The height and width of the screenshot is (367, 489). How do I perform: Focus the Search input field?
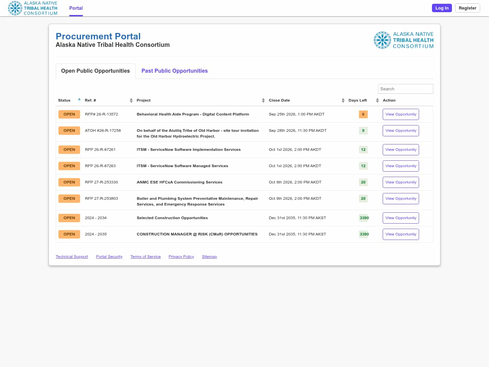405,89
